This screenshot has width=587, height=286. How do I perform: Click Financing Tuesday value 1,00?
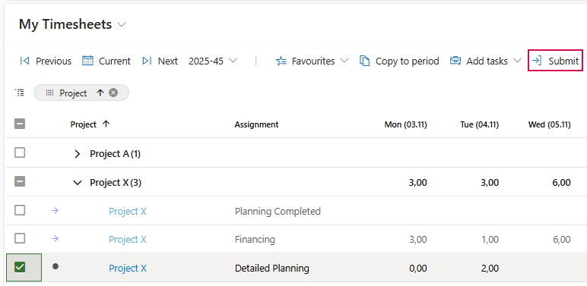(x=490, y=239)
